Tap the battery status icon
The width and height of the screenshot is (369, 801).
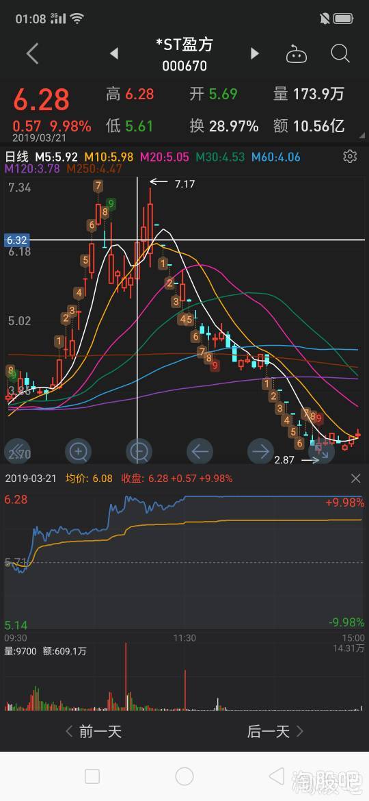[344, 19]
